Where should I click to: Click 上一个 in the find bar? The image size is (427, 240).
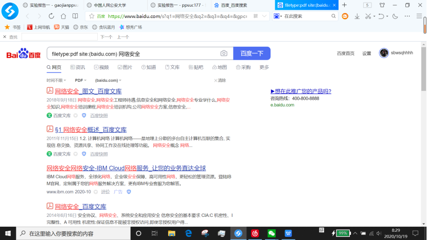pos(123,37)
